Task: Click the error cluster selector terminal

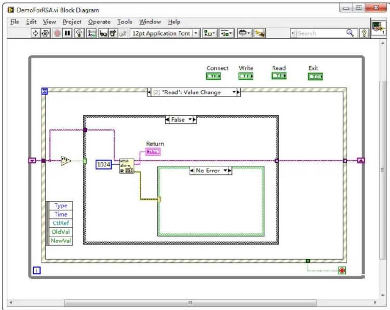Action: 159,199
